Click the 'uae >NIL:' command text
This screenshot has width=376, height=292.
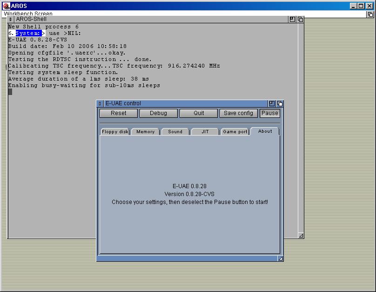65,33
